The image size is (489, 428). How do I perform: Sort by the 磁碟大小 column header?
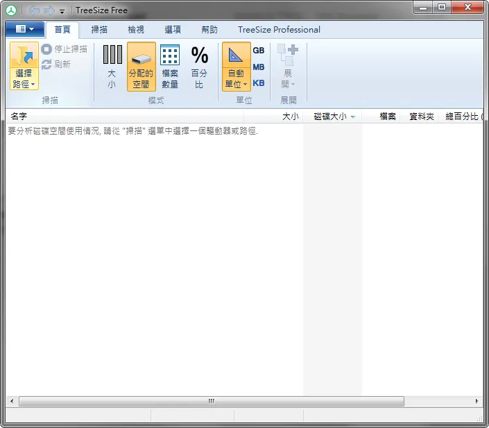[x=332, y=117]
